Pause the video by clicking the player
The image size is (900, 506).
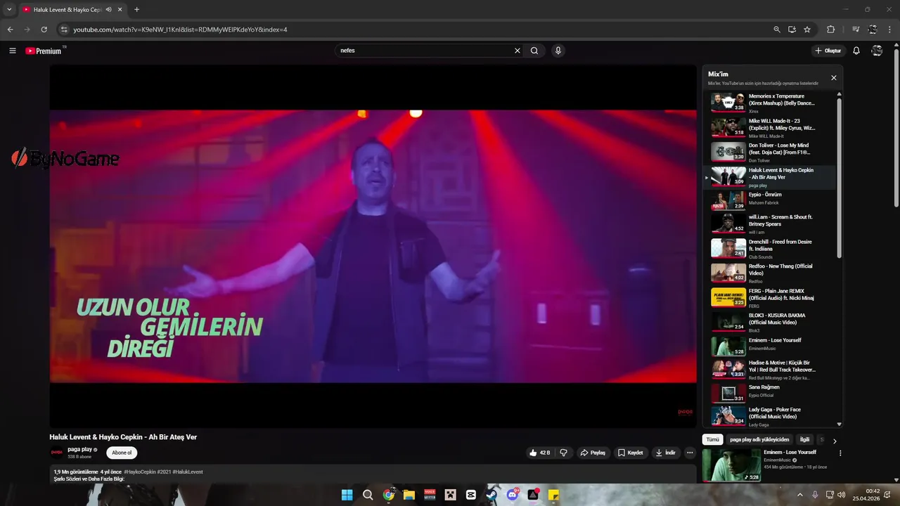(373, 246)
